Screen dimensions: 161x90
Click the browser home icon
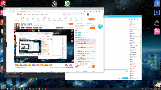pos(13,11)
